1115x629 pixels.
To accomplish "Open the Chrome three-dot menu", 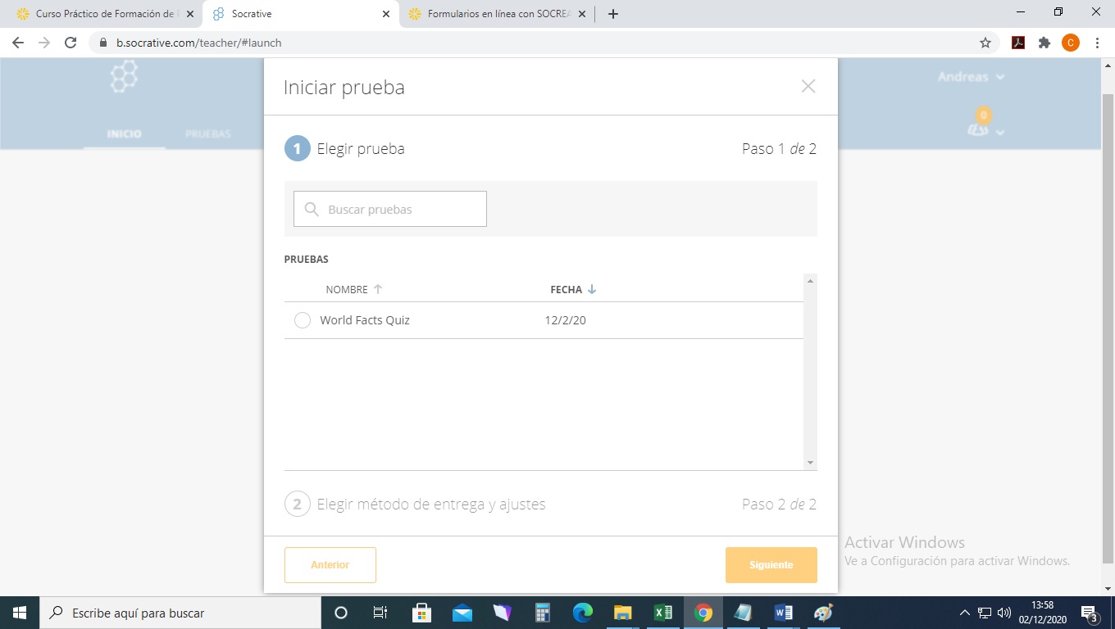I will click(x=1097, y=43).
